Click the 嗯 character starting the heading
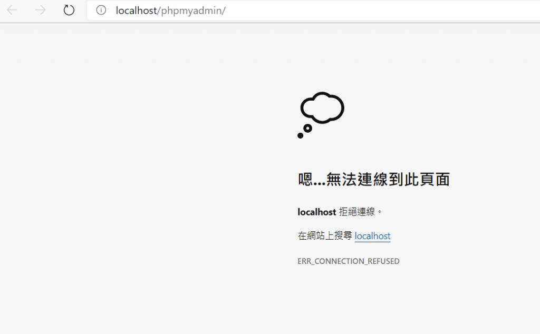540x334 pixels. [305, 180]
